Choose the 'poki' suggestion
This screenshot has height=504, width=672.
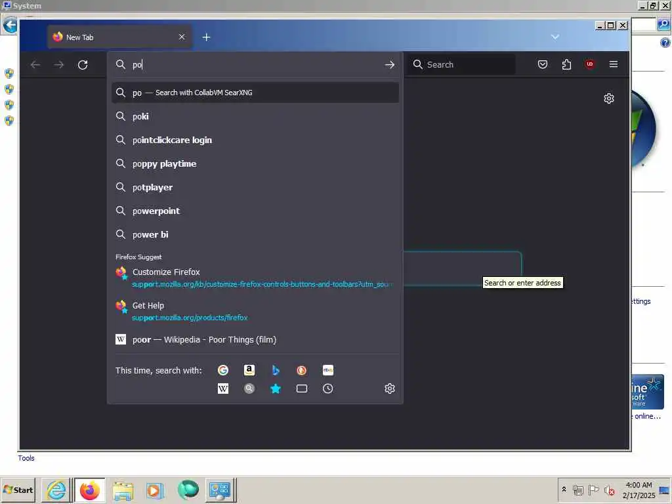pos(255,116)
